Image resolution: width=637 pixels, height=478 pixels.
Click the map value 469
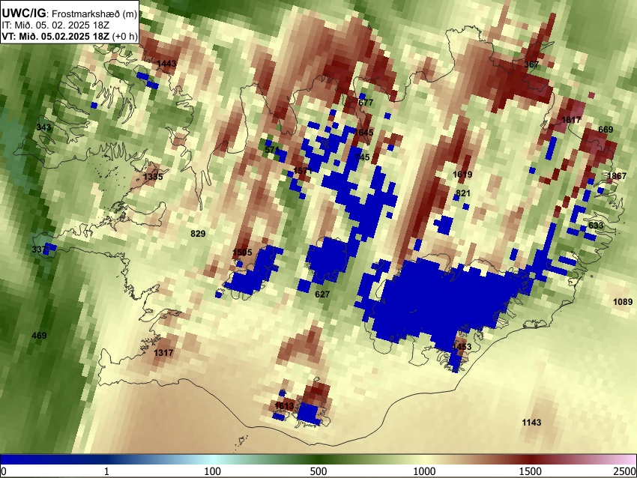(39, 336)
